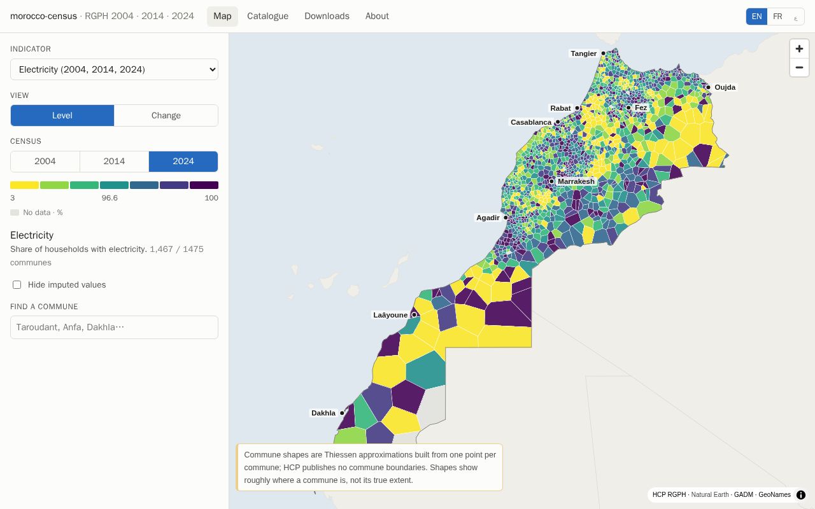Viewport: 815px width, 509px height.
Task: Click the Marrakesh city marker dot
Action: coord(551,181)
